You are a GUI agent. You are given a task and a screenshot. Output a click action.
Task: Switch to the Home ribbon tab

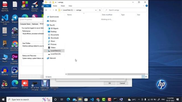pyautogui.click(x=55, y=6)
